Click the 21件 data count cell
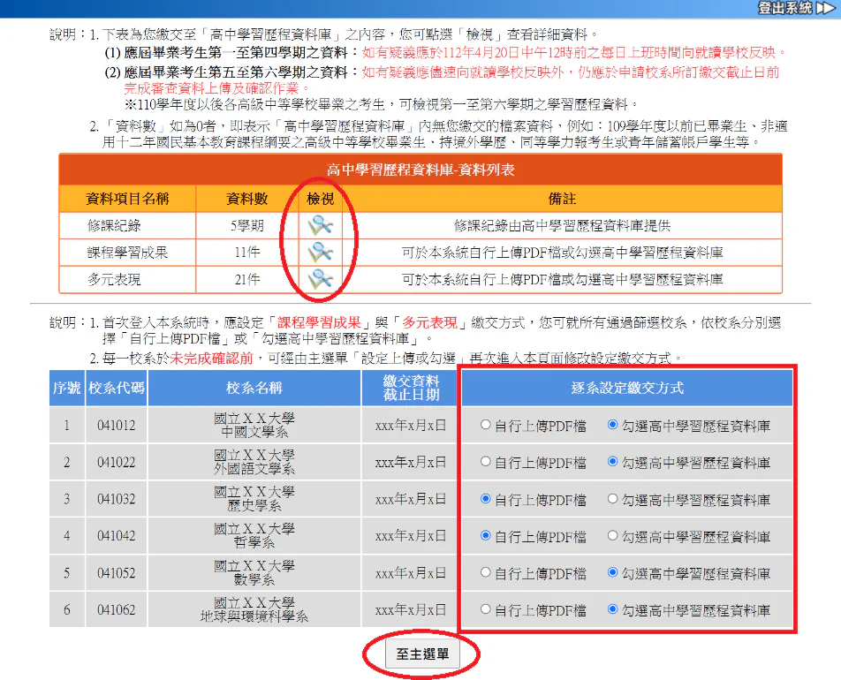The height and width of the screenshot is (680, 841). click(247, 279)
